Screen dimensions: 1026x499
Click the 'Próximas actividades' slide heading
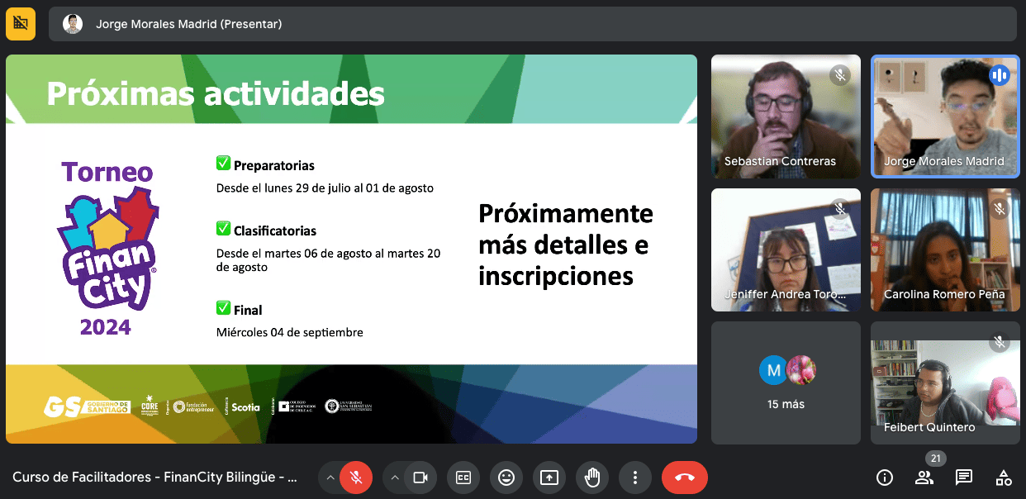tap(216, 93)
